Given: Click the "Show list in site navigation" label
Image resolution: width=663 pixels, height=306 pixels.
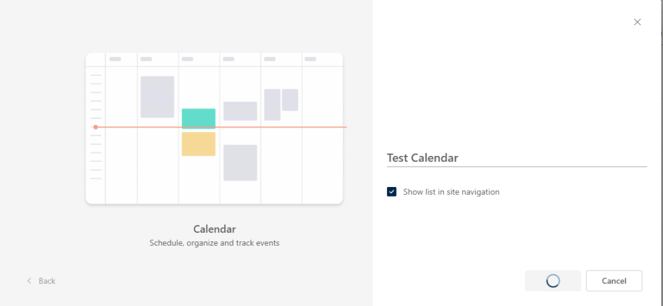Looking at the screenshot, I should click(451, 192).
